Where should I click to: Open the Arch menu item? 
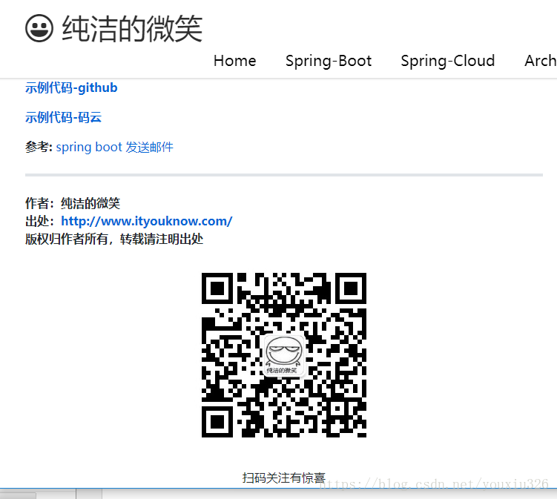[x=541, y=61]
